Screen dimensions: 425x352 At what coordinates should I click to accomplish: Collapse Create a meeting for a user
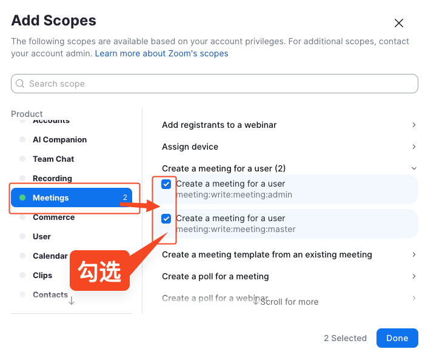pos(413,168)
